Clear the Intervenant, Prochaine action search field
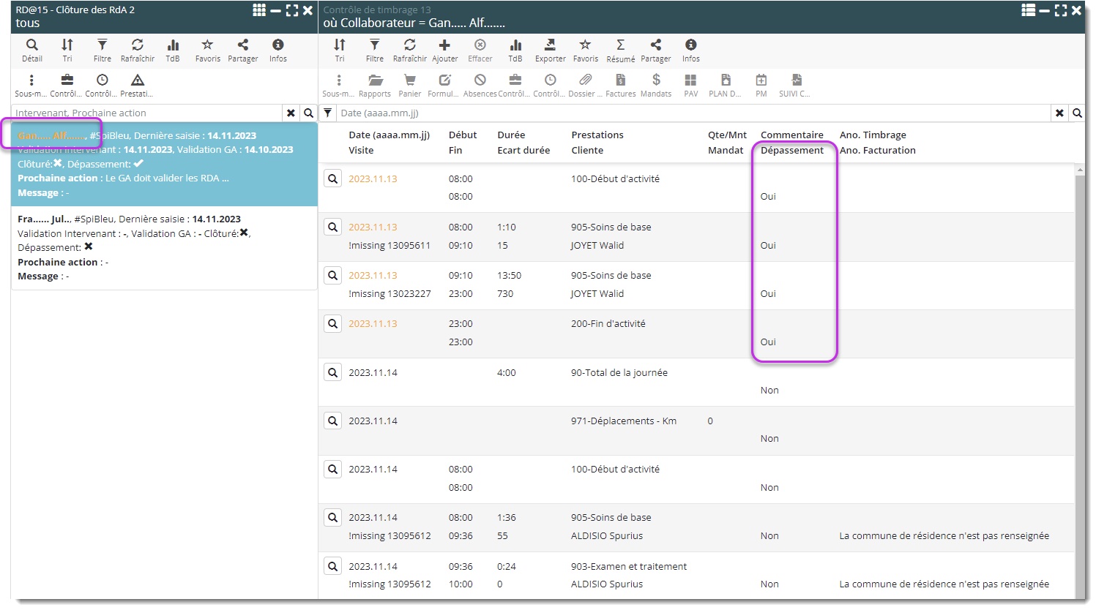 click(291, 113)
